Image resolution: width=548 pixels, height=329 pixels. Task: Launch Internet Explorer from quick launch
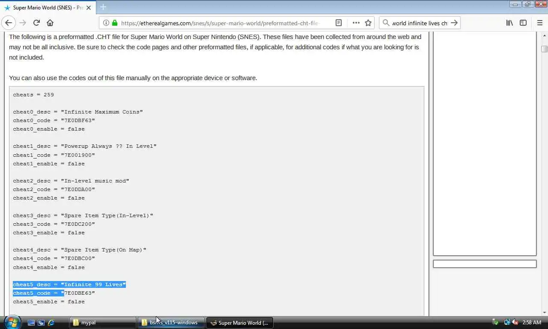pos(51,323)
